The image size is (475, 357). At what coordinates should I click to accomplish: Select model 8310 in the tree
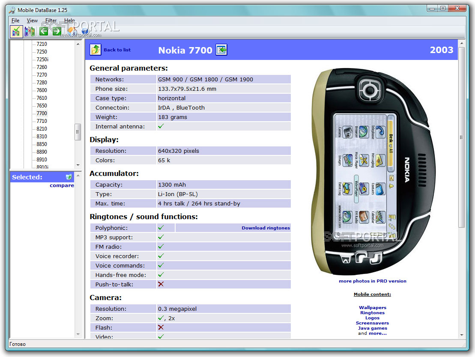click(42, 136)
